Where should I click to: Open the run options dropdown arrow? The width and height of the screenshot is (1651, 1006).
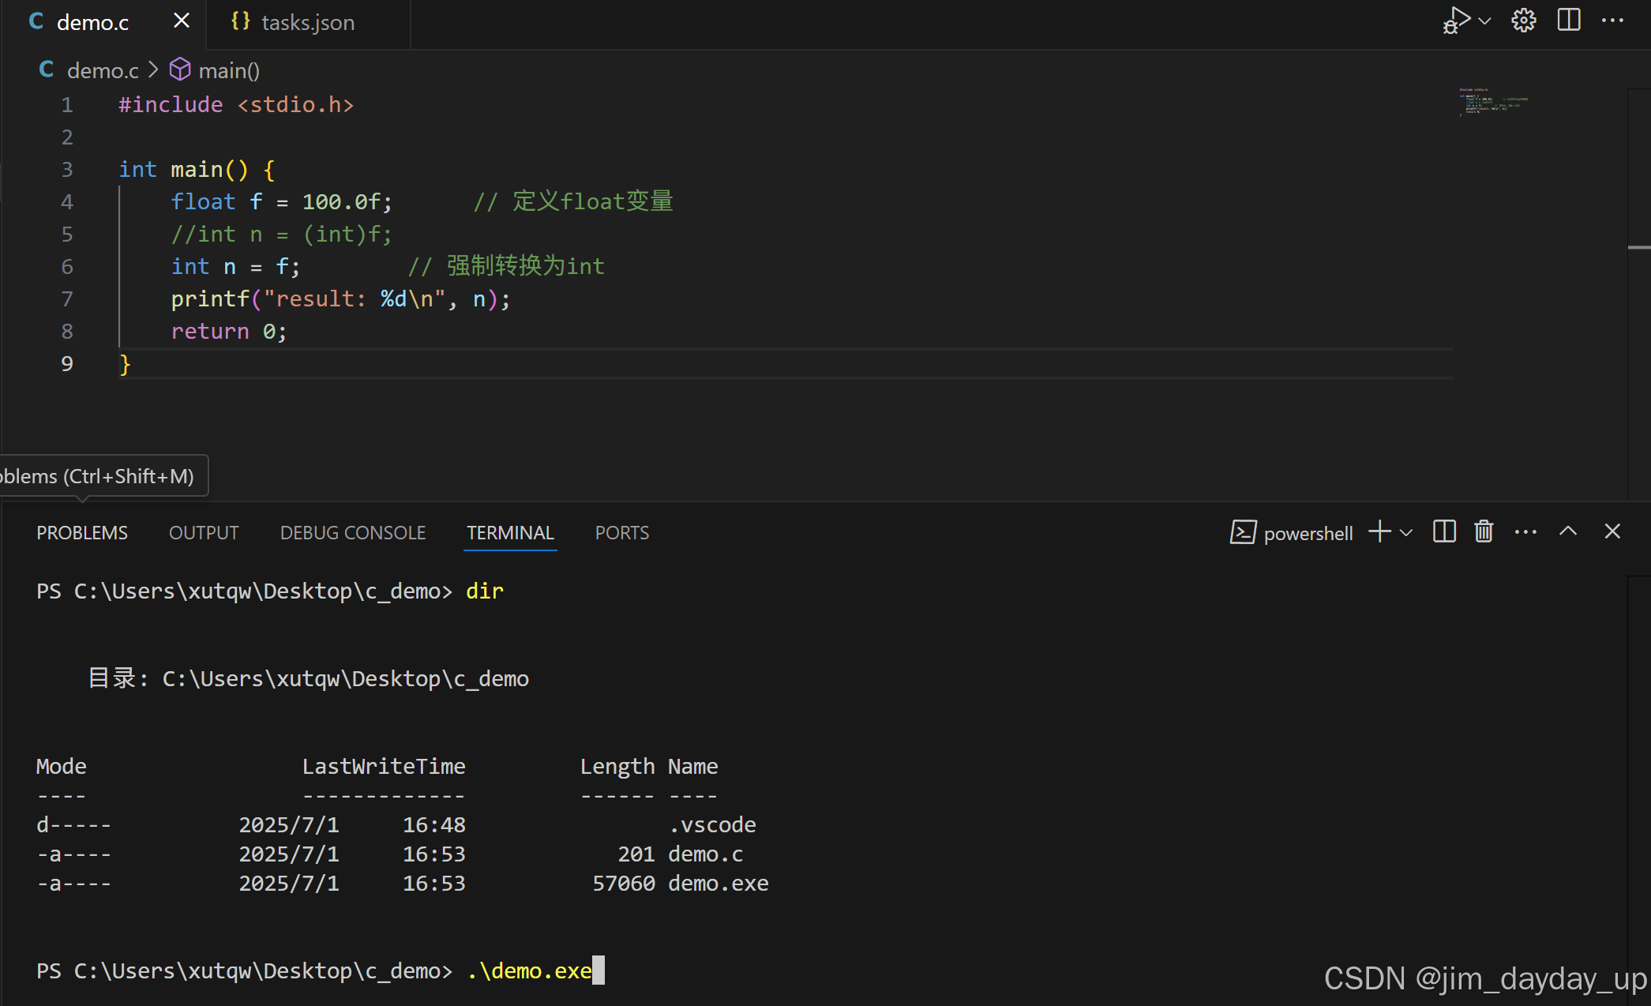[x=1484, y=21]
